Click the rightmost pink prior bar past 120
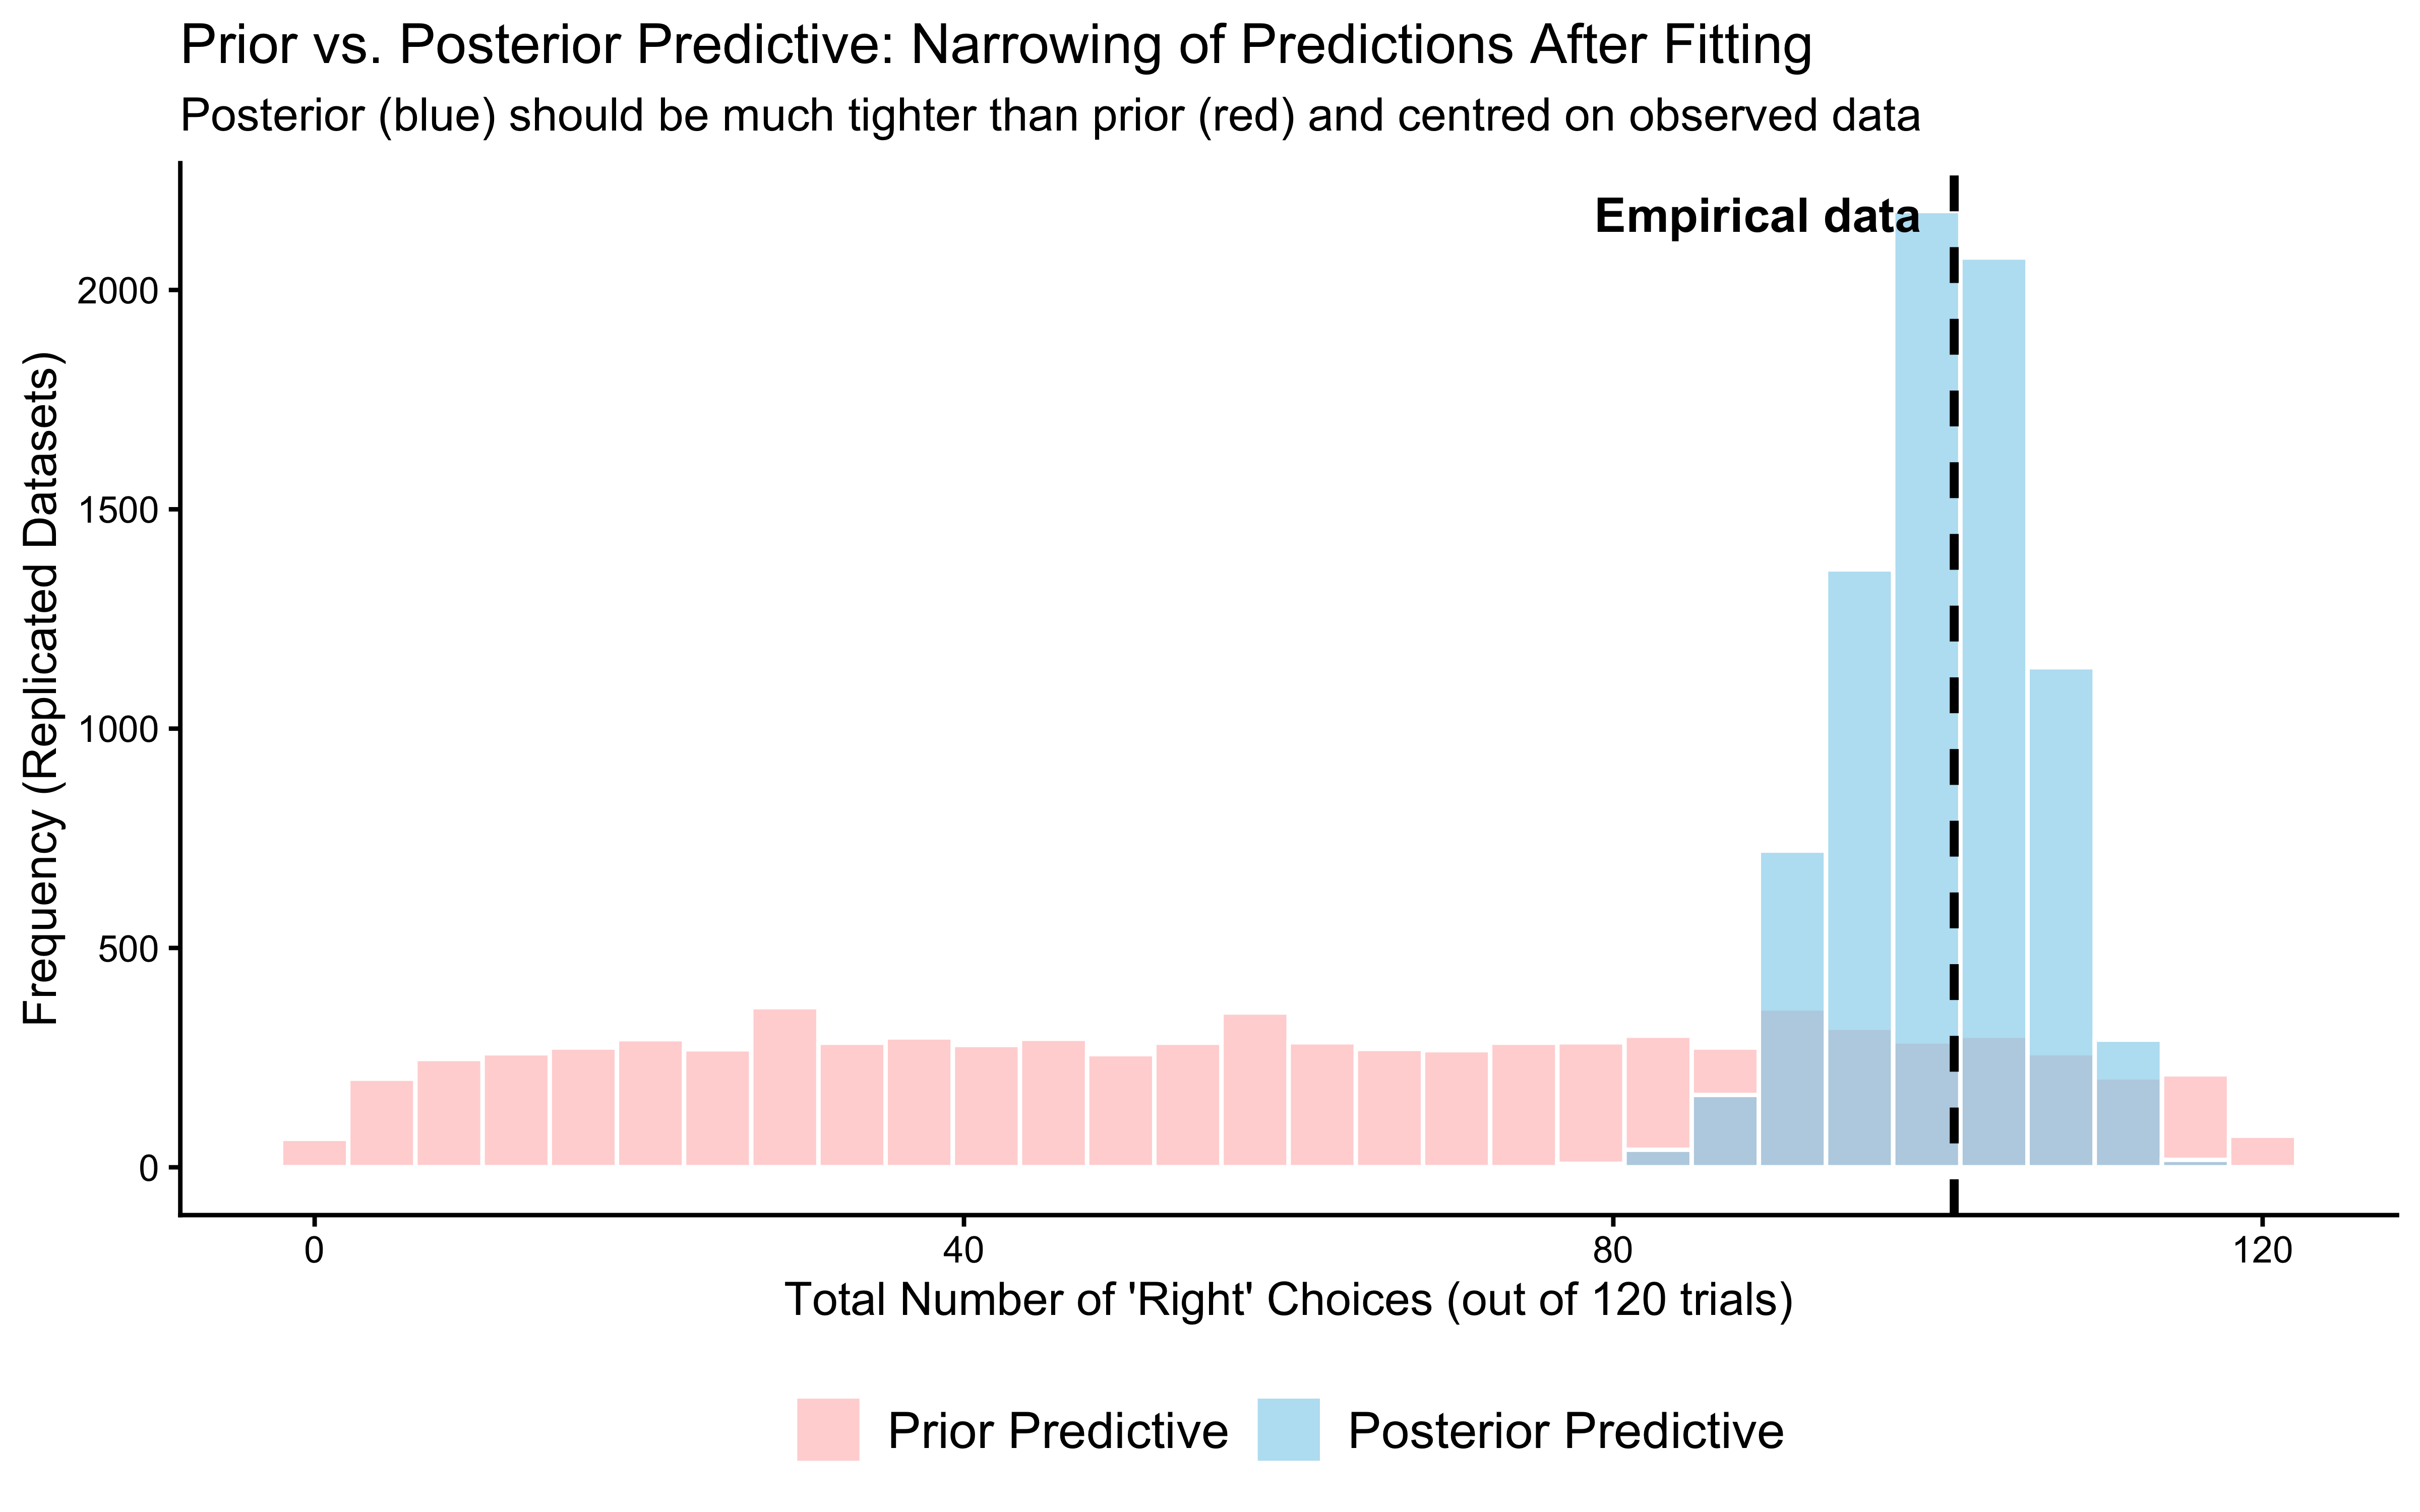This screenshot has width=2420, height=1512. (2261, 1152)
